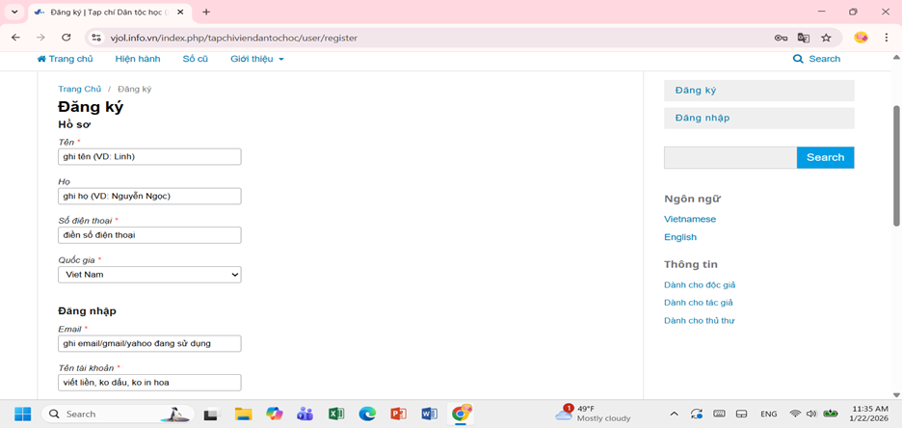Screen dimensions: 902x428
Task: Open File Explorer folder icon in taskbar
Action: (243, 414)
